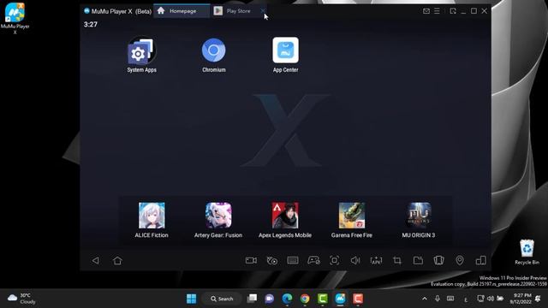Viewport: 548px width, 308px height.
Task: Click the taskbar Search box
Action: [x=222, y=299]
